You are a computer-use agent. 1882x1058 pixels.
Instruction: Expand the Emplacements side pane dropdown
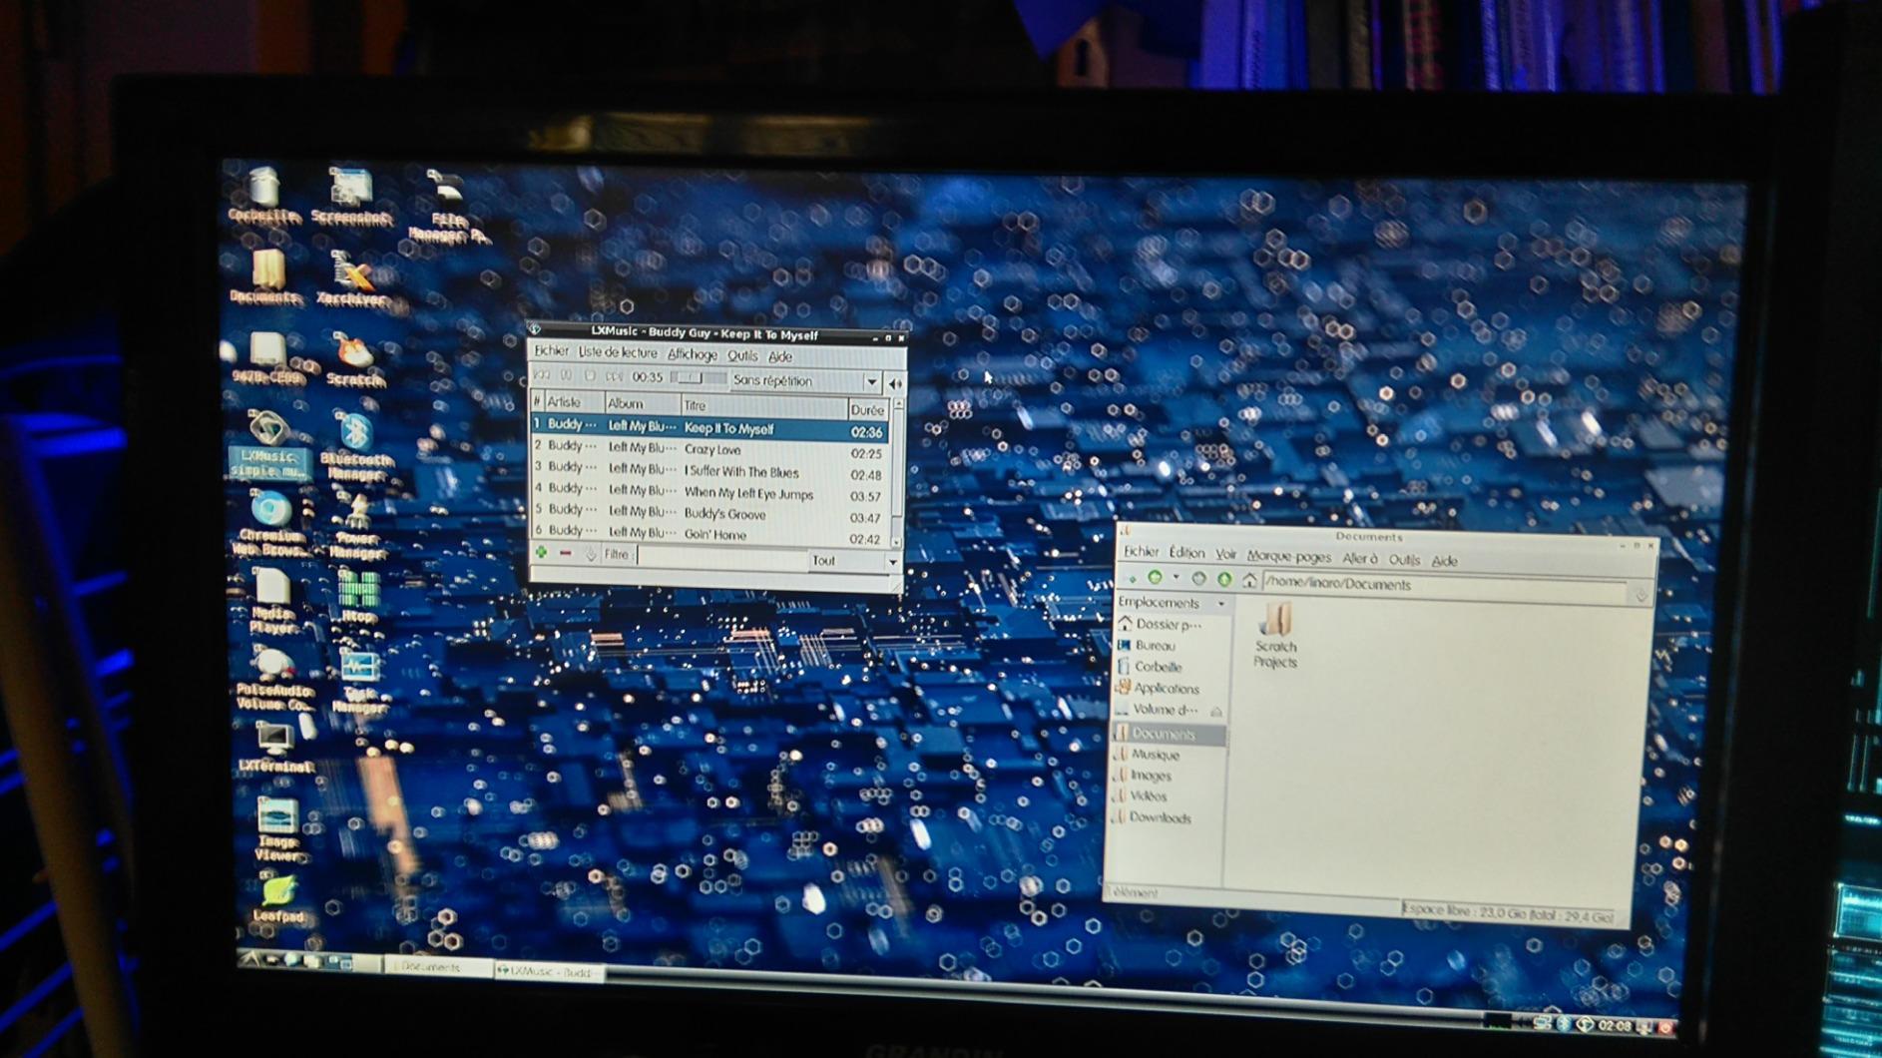click(x=1220, y=604)
